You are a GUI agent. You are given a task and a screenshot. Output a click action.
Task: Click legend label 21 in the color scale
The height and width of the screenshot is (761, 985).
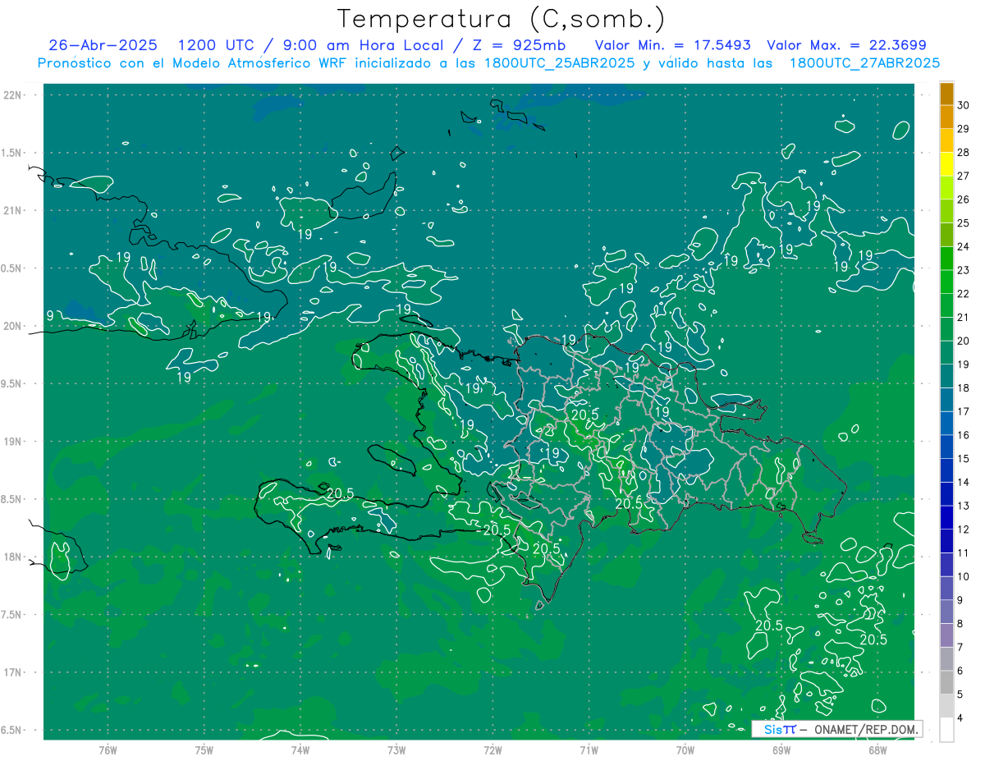pyautogui.click(x=964, y=318)
